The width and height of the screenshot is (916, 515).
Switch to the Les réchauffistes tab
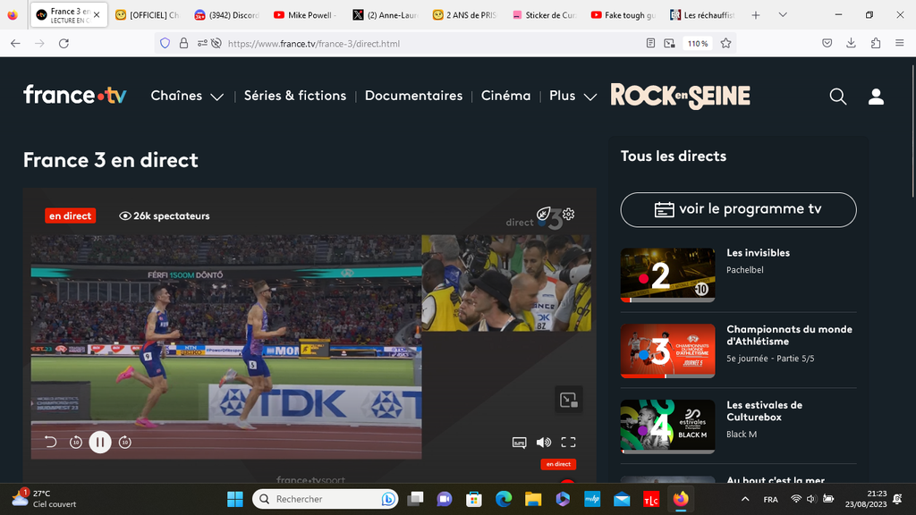pos(703,15)
